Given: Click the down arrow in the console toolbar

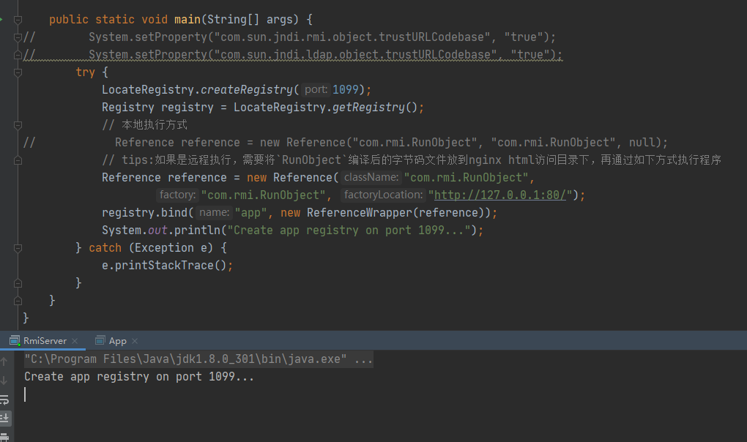Looking at the screenshot, I should point(4,381).
